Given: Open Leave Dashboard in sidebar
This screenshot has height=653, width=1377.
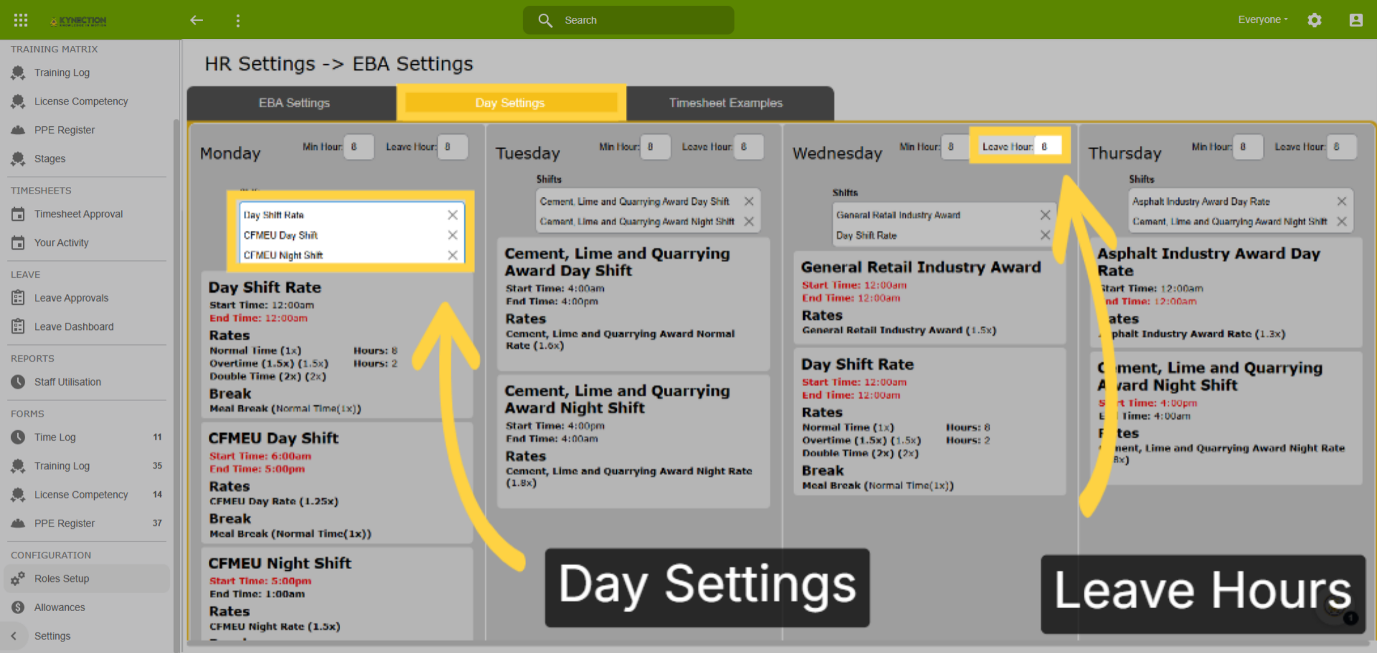Looking at the screenshot, I should click(73, 326).
